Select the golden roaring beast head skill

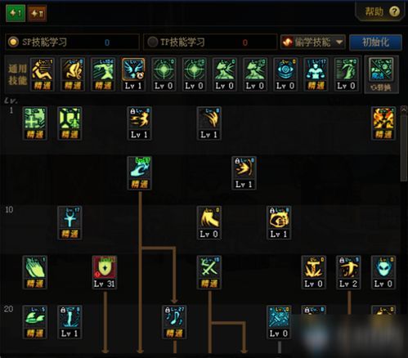[x=279, y=223]
